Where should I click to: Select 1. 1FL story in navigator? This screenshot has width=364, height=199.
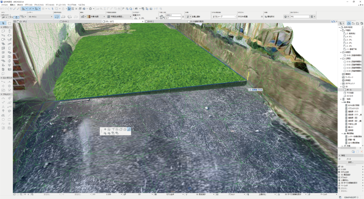[x=349, y=46]
